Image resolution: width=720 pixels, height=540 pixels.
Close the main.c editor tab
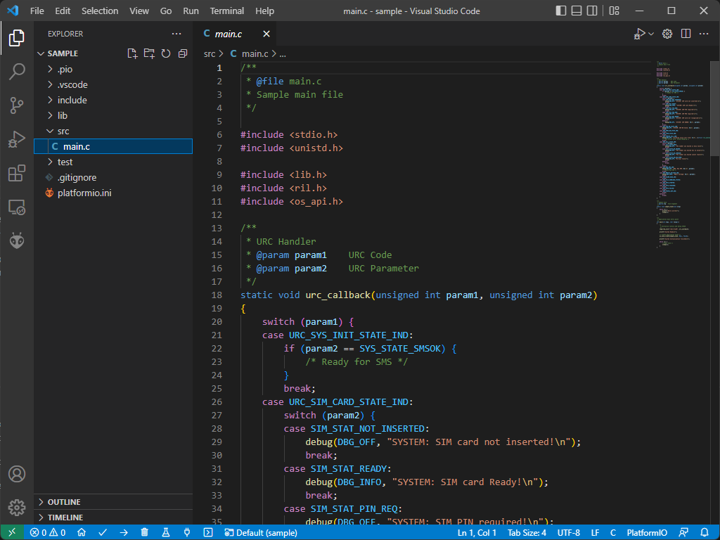pos(266,34)
